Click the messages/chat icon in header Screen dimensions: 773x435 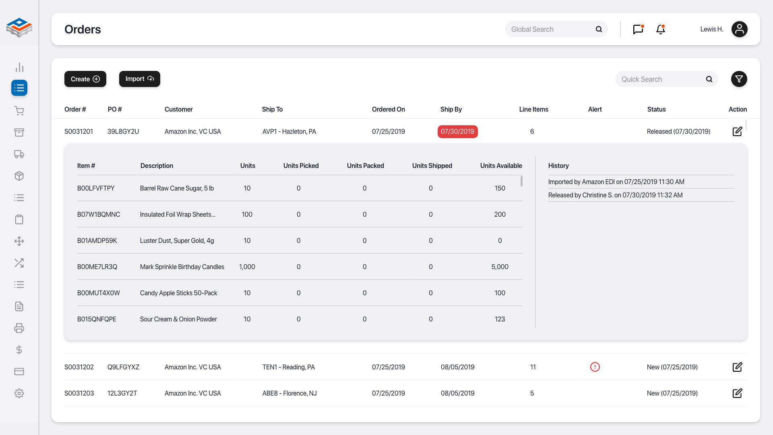[x=638, y=29]
